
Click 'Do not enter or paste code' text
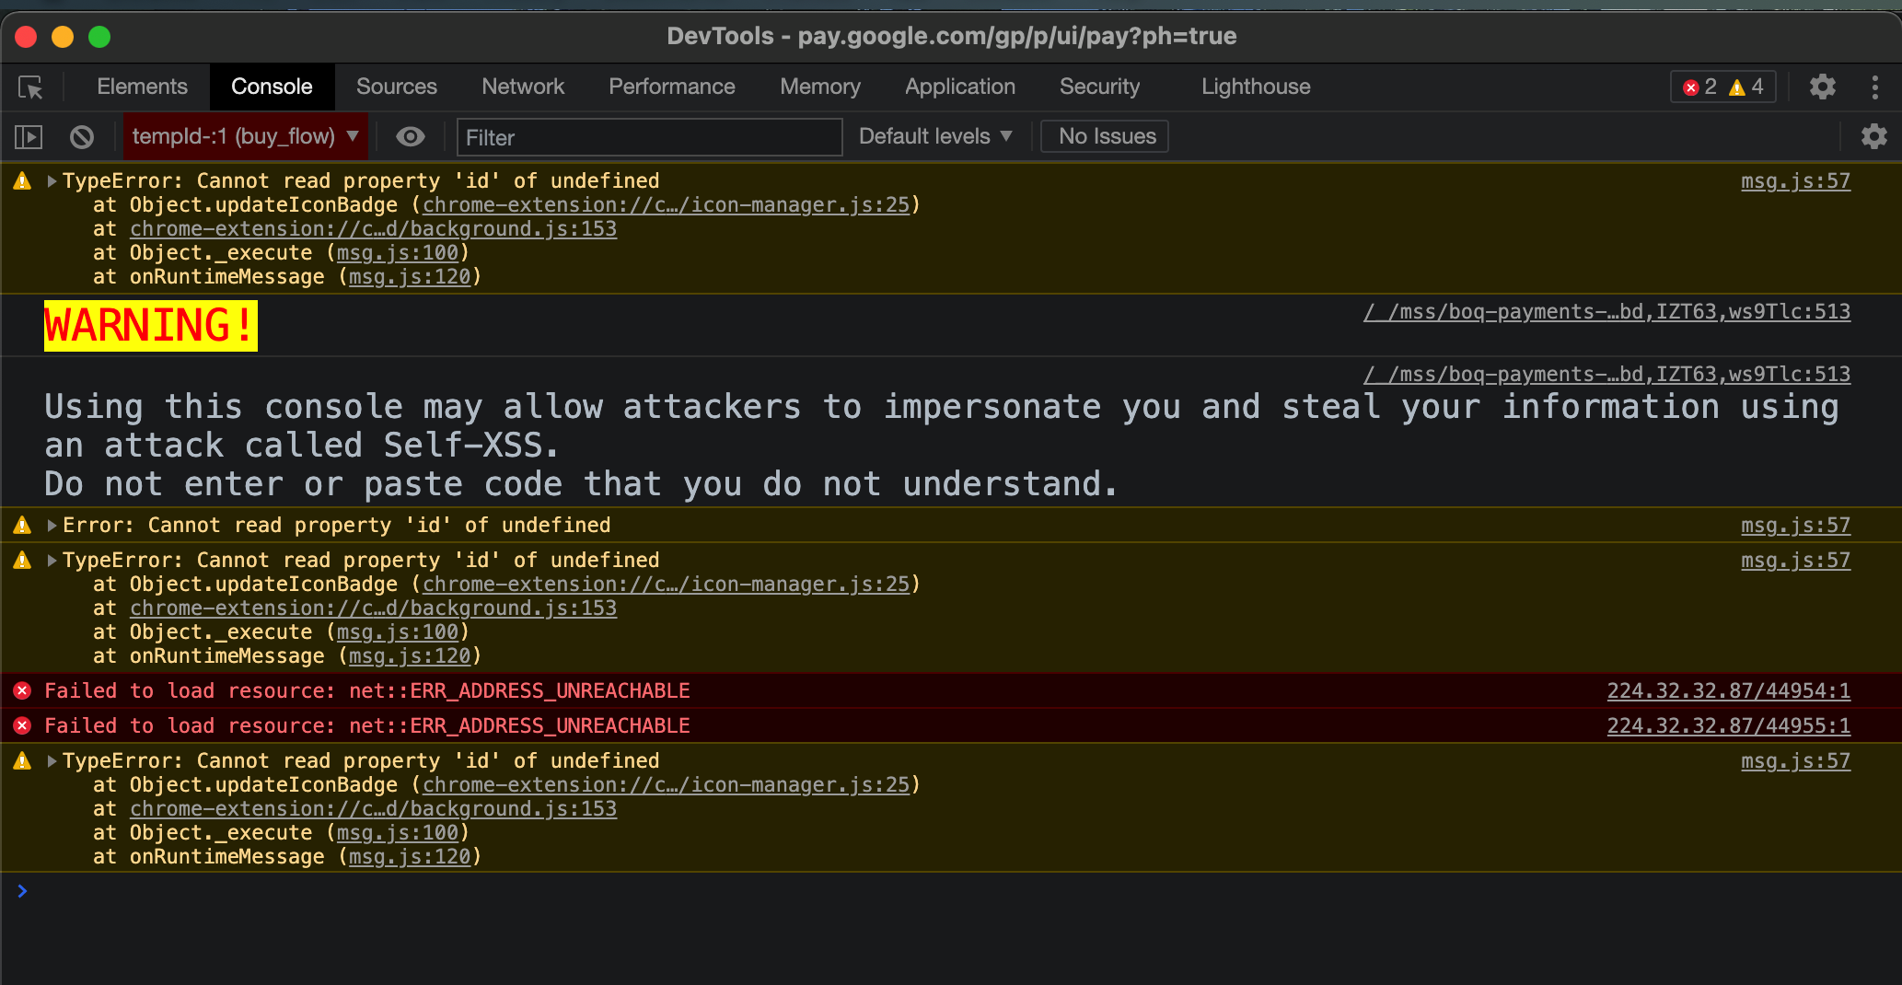tap(580, 484)
